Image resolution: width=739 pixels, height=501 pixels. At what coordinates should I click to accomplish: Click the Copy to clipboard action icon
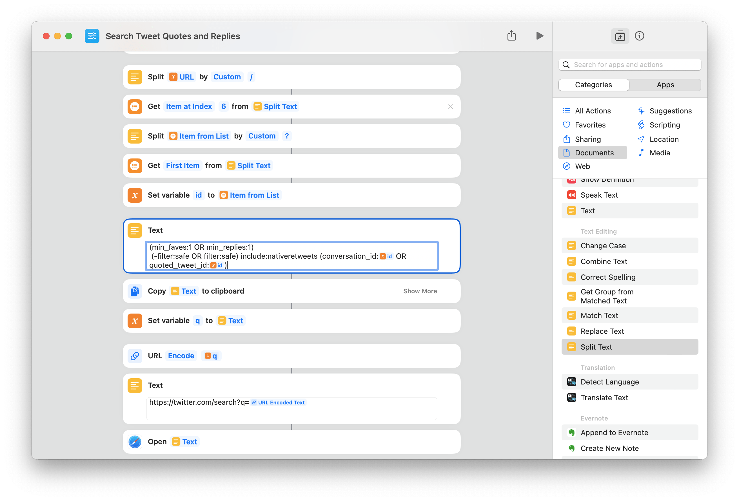[x=135, y=291]
